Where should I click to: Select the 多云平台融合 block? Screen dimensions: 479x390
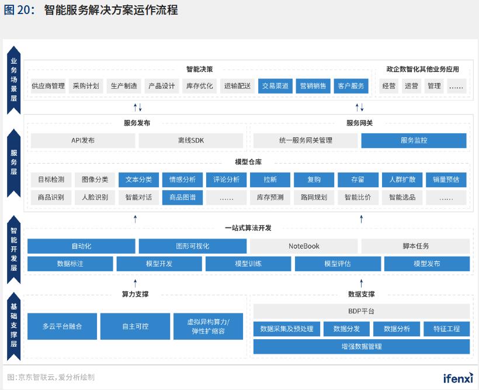point(61,326)
